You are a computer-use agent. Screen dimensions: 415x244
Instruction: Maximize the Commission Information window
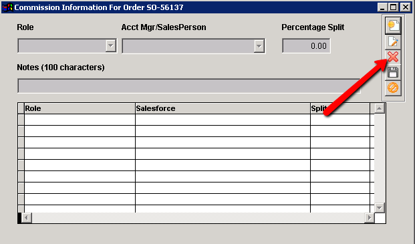coord(394,7)
